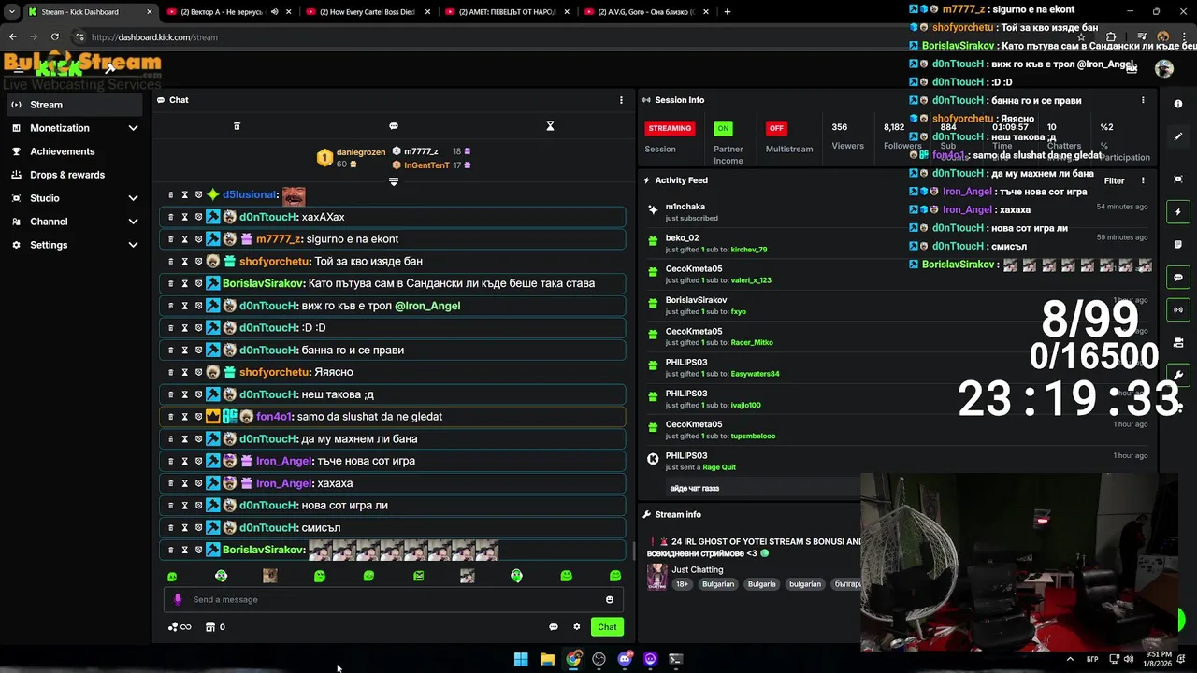Toggle the Partner Income ON switch
Image resolution: width=1197 pixels, height=673 pixels.
pyautogui.click(x=723, y=128)
